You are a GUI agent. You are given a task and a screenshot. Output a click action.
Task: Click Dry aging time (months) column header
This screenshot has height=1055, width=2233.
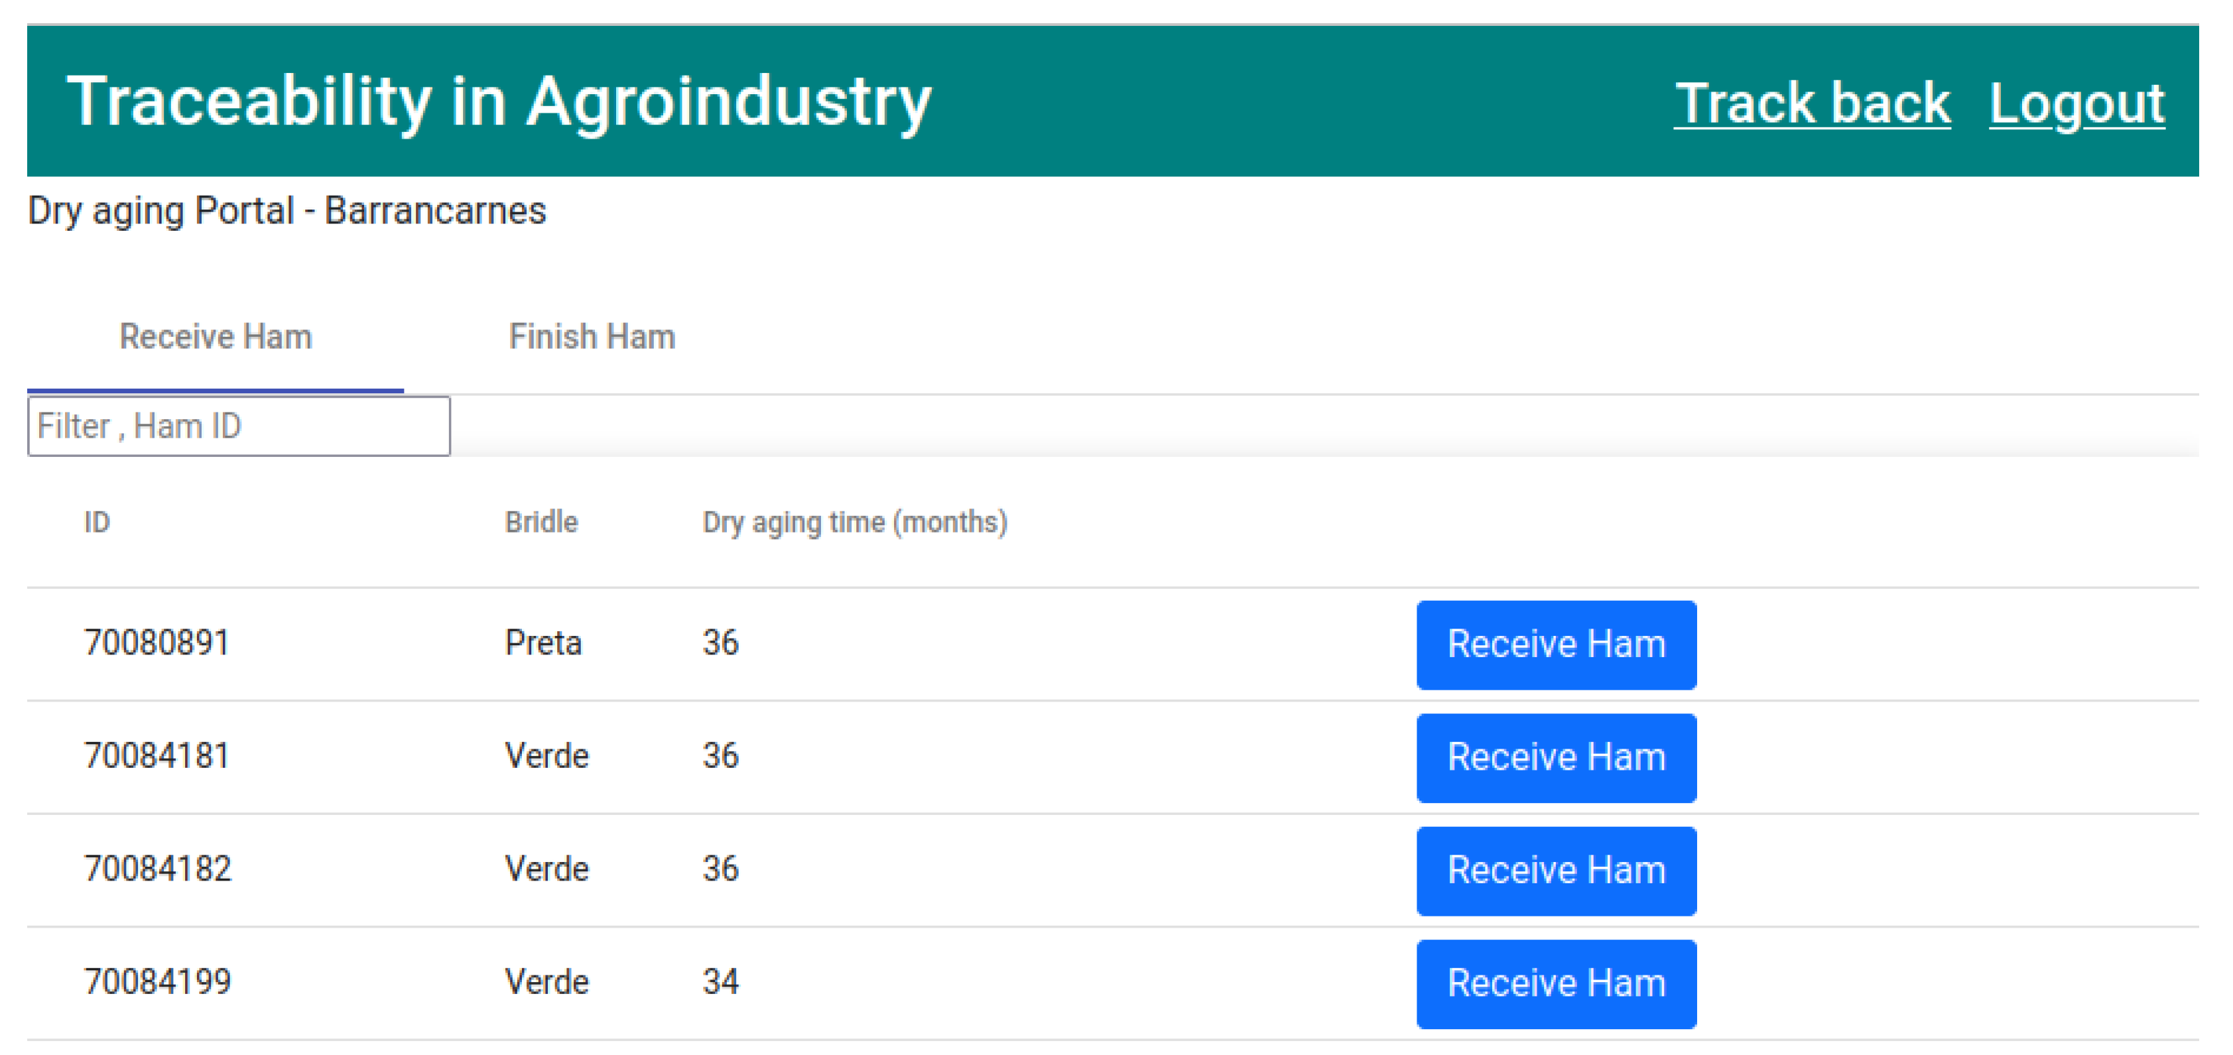click(854, 522)
